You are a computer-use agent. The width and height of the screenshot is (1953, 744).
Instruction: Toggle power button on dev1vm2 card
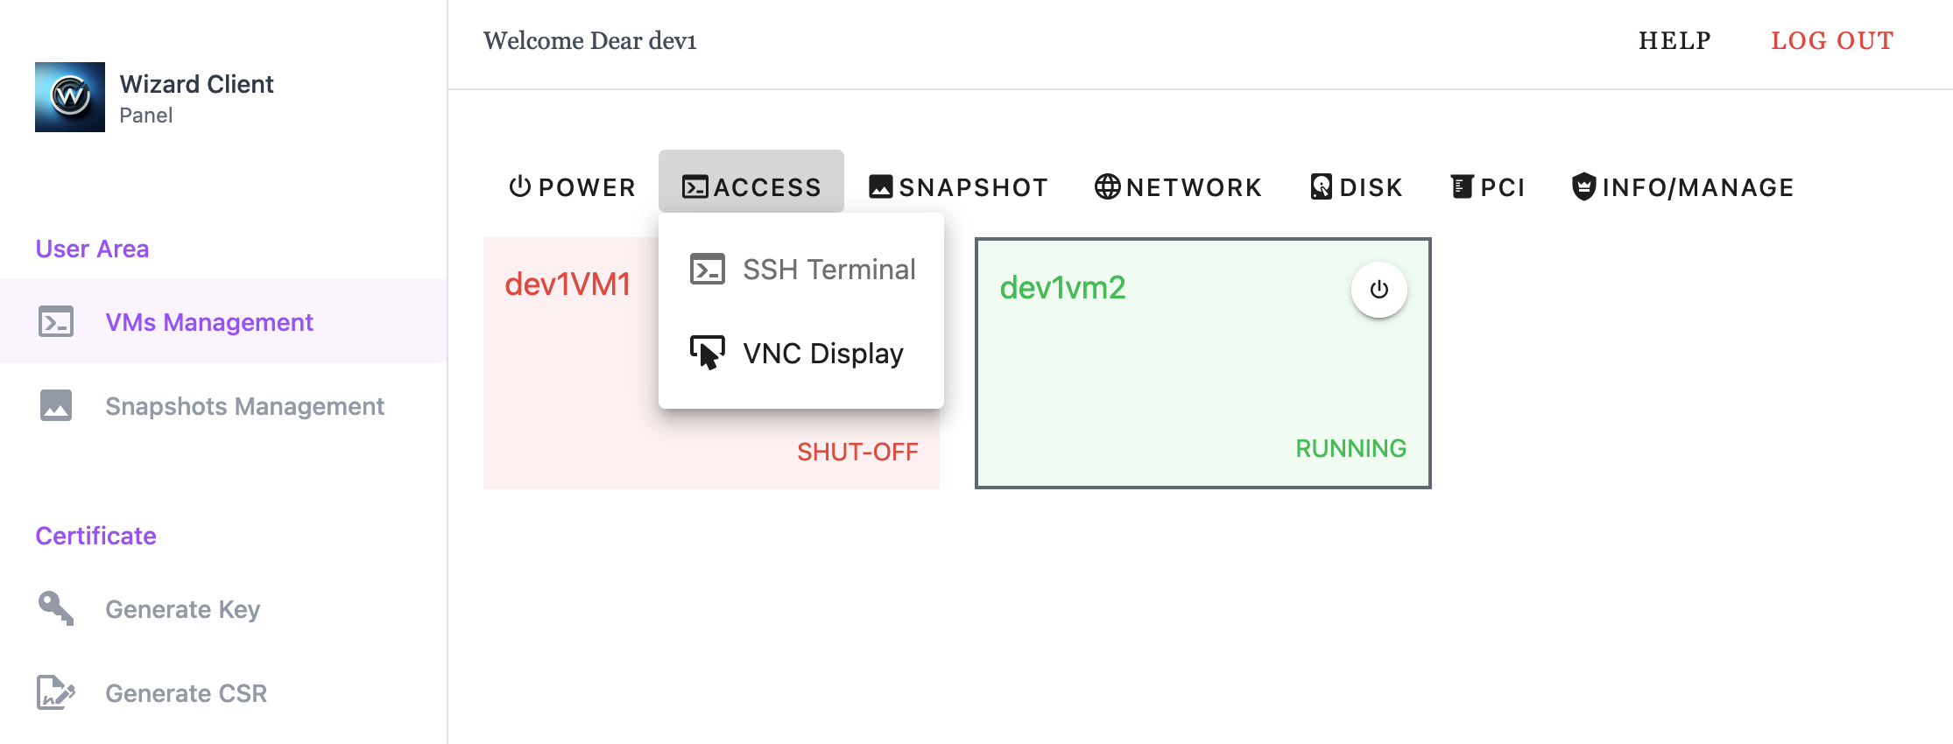coord(1378,290)
